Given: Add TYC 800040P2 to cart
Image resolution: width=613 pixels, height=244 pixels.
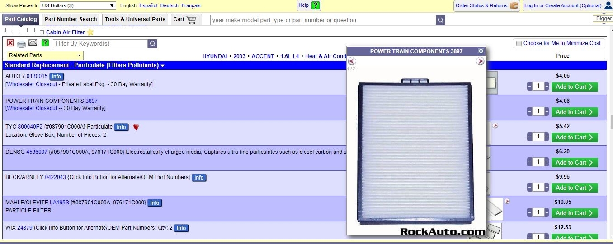Looking at the screenshot, I should [x=574, y=137].
